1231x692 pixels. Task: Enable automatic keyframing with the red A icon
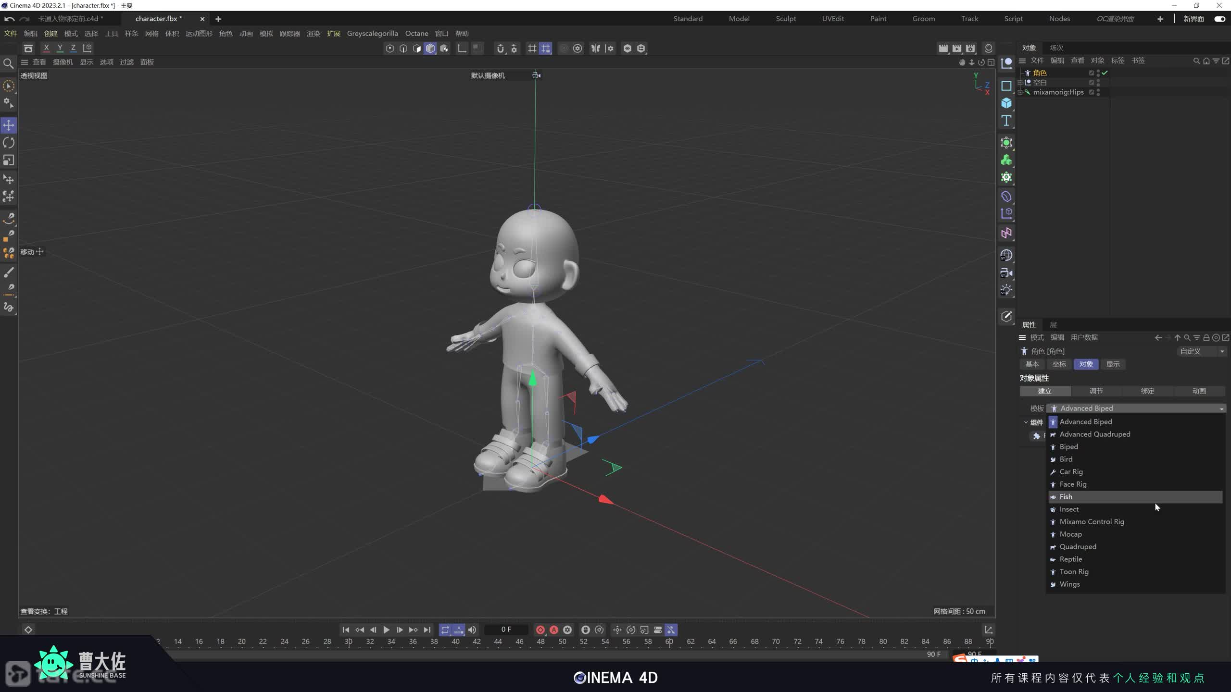(554, 630)
